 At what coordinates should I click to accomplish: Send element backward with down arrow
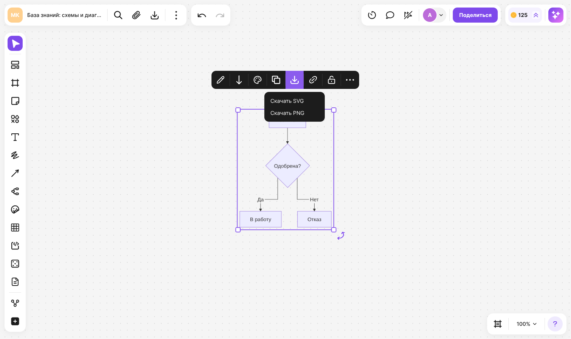[x=239, y=80]
